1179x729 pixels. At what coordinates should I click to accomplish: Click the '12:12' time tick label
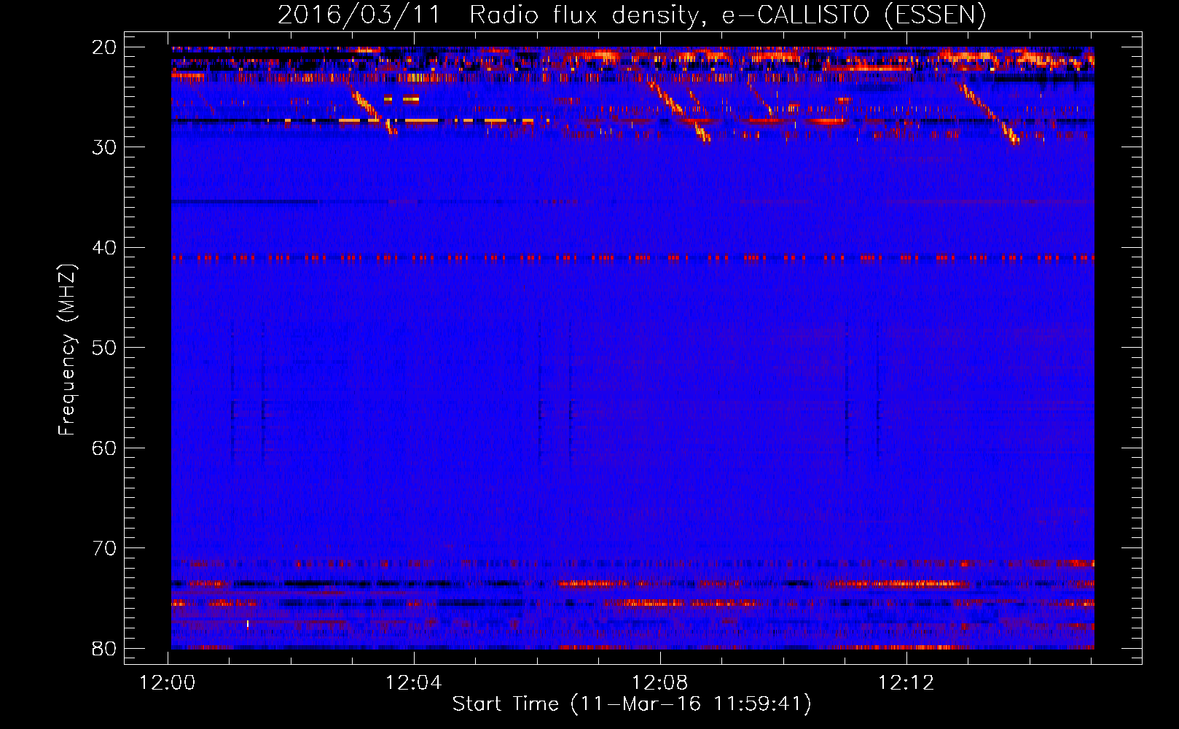[x=906, y=683]
